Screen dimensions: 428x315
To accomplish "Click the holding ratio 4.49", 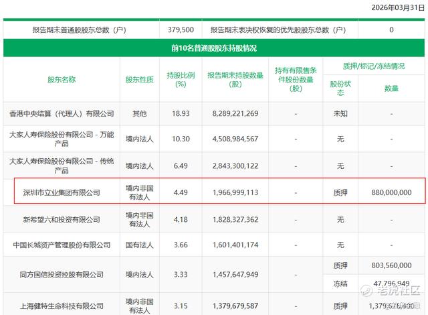I will [x=181, y=192].
